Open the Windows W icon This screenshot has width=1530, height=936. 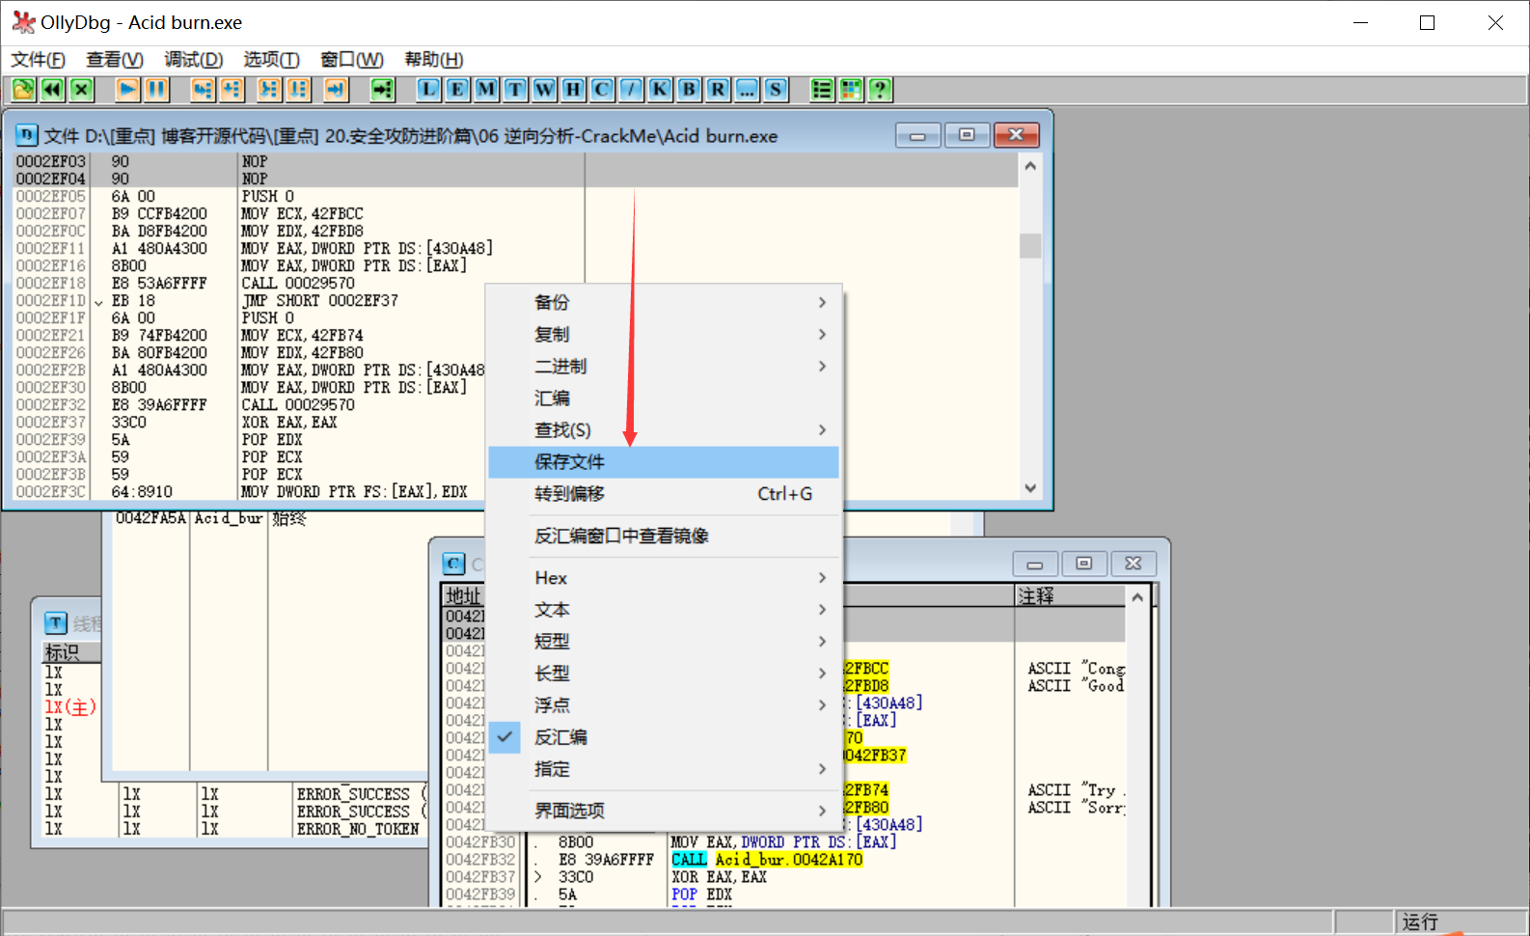click(544, 90)
